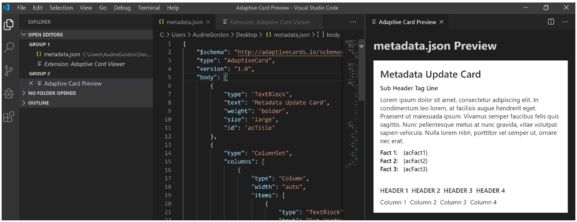
Task: Open the Selection menu
Action: 61,8
